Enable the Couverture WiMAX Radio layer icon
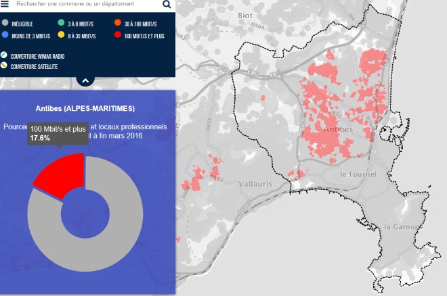 pyautogui.click(x=5, y=55)
